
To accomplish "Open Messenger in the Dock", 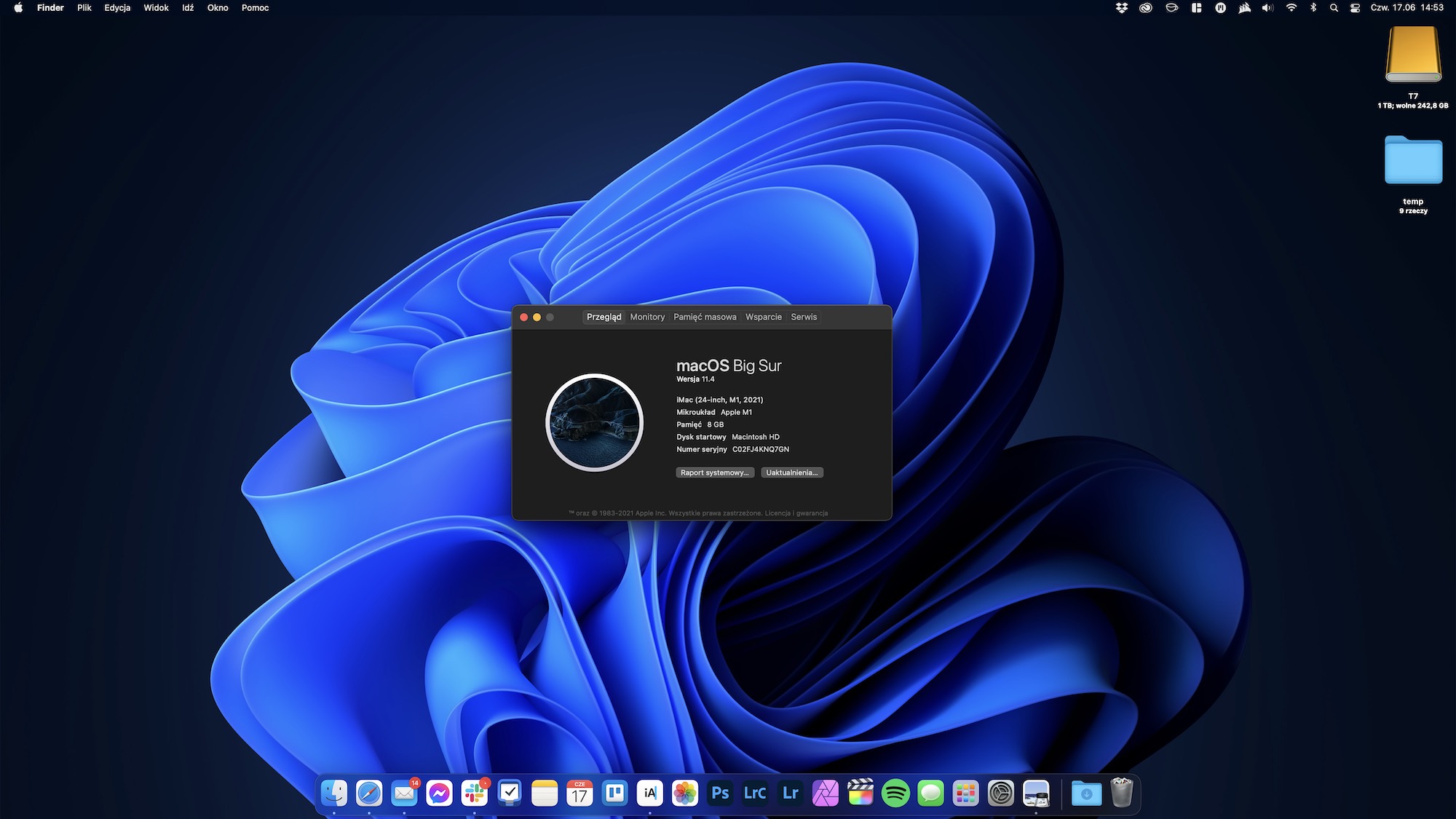I will click(439, 793).
